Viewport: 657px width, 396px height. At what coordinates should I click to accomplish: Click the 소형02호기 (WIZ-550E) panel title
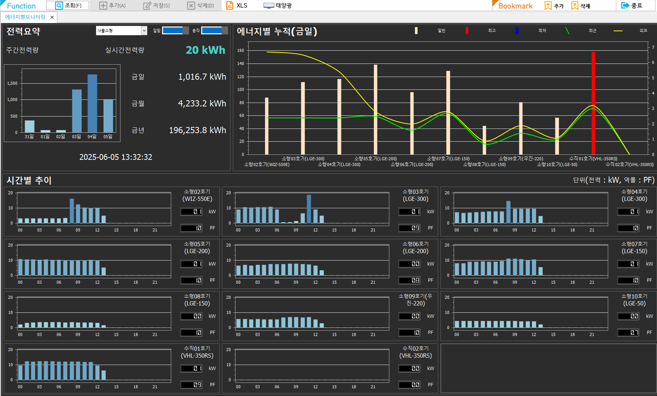[197, 195]
